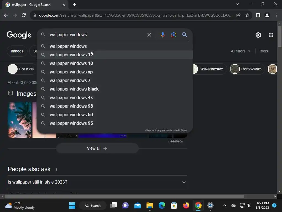Screen dimensions: 282x212
Task: Click vertical scrollbar thumb
Action: pos(280,37)
